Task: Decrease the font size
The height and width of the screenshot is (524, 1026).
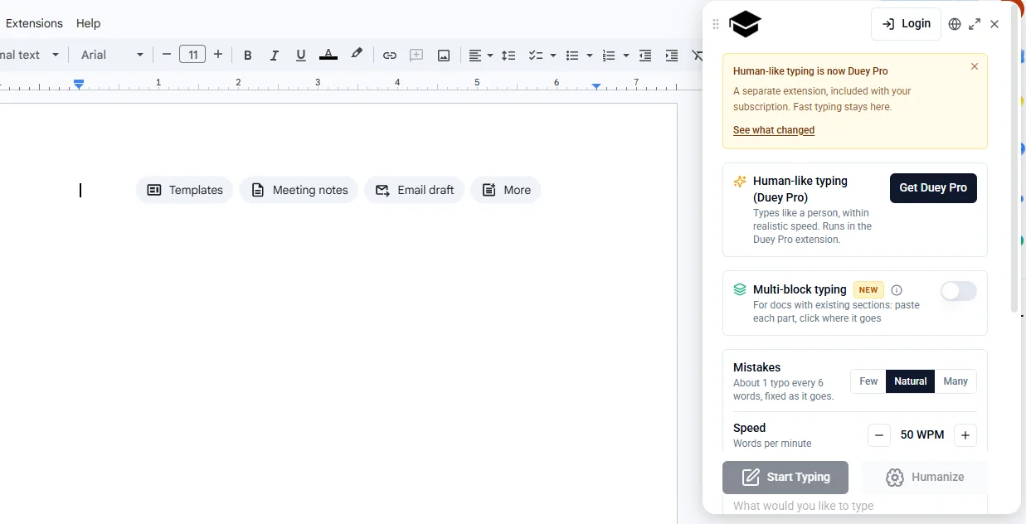Action: (x=166, y=55)
